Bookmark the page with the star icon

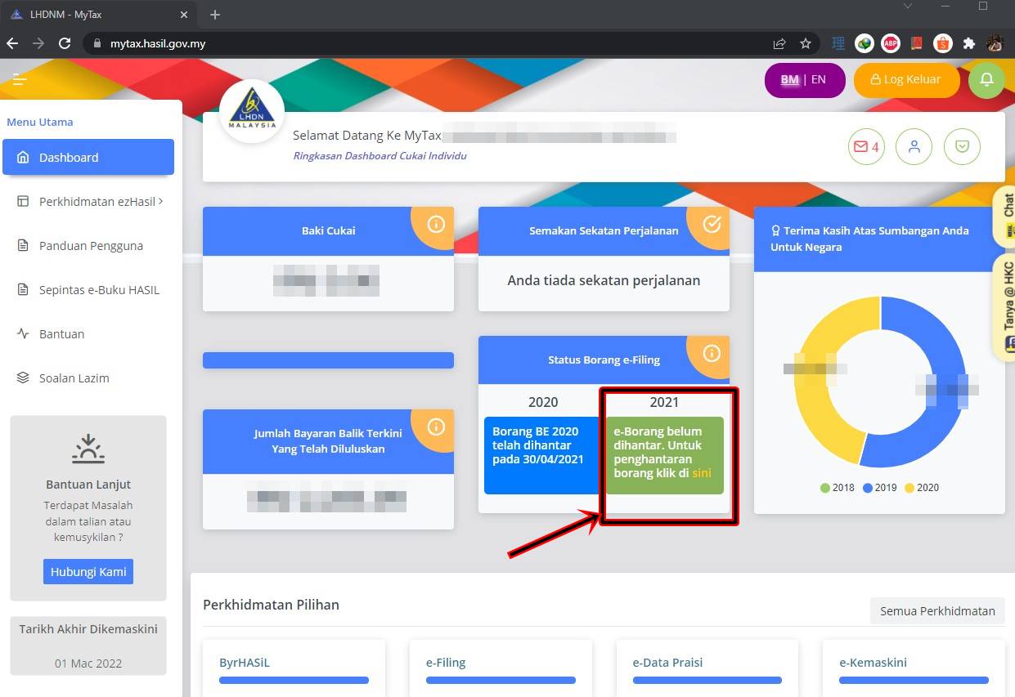click(806, 43)
